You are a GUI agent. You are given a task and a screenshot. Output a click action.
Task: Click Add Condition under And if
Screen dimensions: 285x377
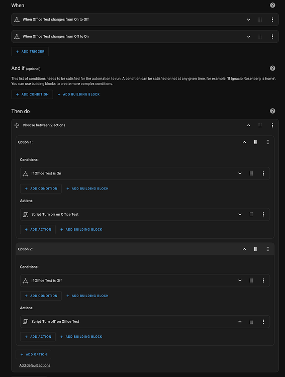(32, 95)
